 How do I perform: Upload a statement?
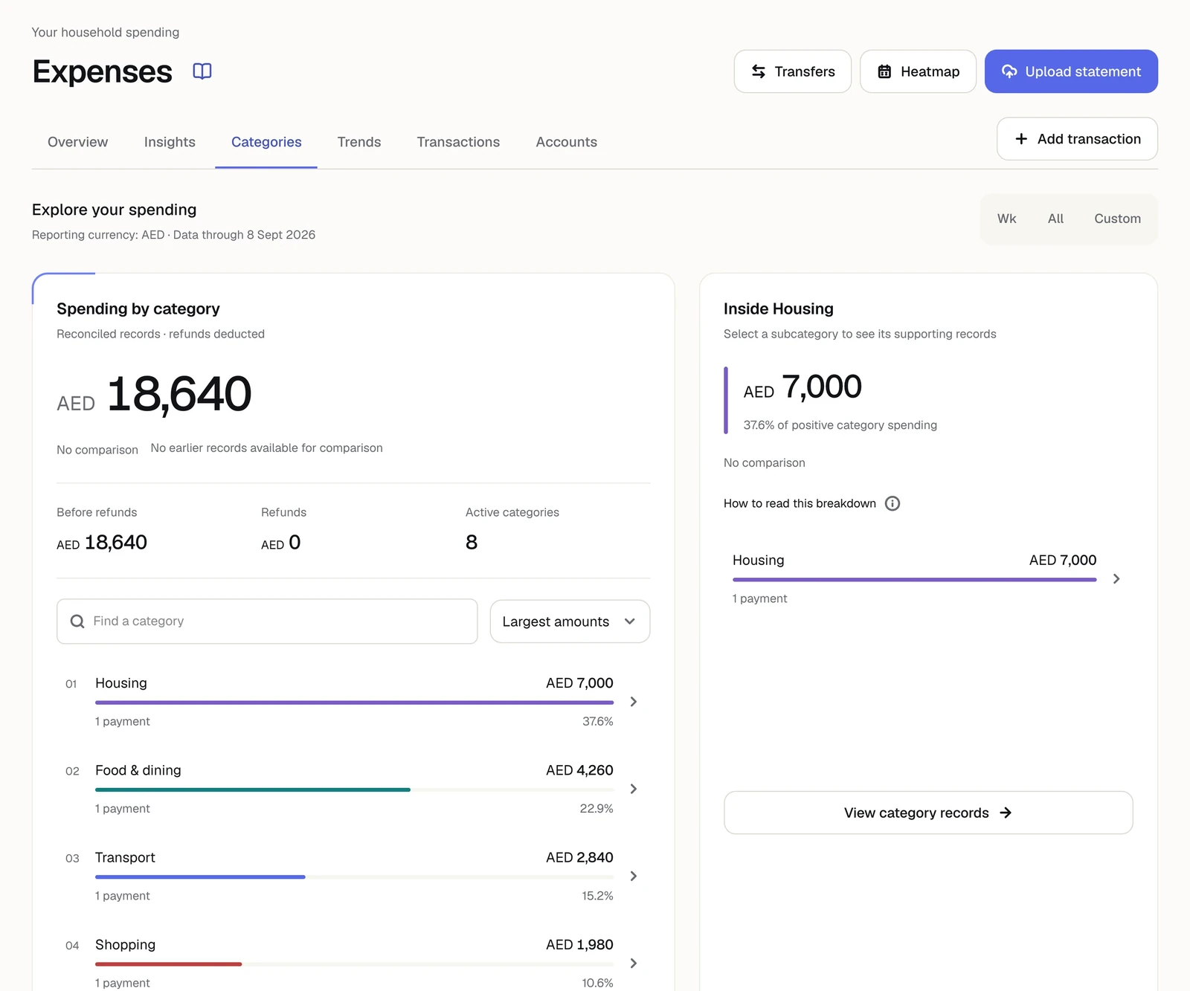pyautogui.click(x=1071, y=71)
